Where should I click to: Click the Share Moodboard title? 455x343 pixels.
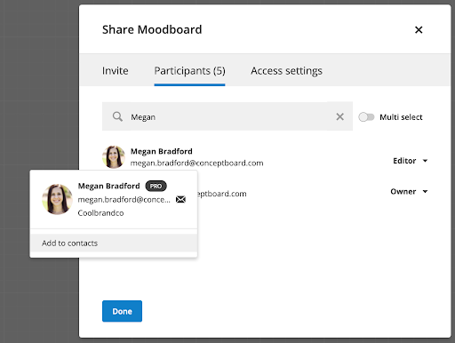click(x=152, y=29)
